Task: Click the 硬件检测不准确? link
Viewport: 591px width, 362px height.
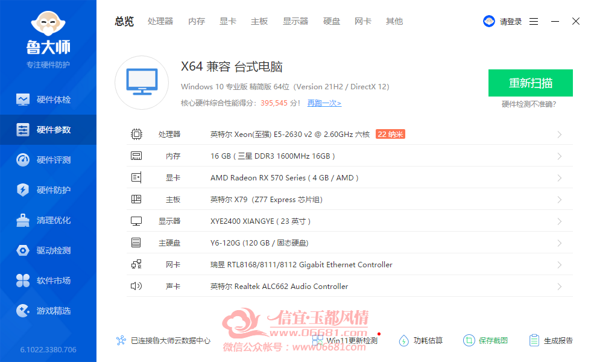Action: click(529, 104)
